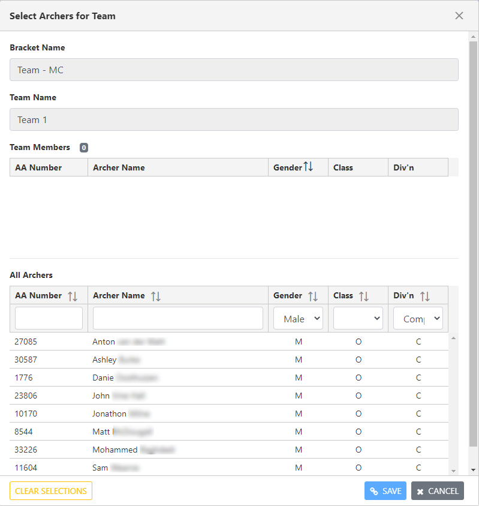This screenshot has height=506, width=479.
Task: Sort All Archers by Archer Name
Action: (156, 296)
